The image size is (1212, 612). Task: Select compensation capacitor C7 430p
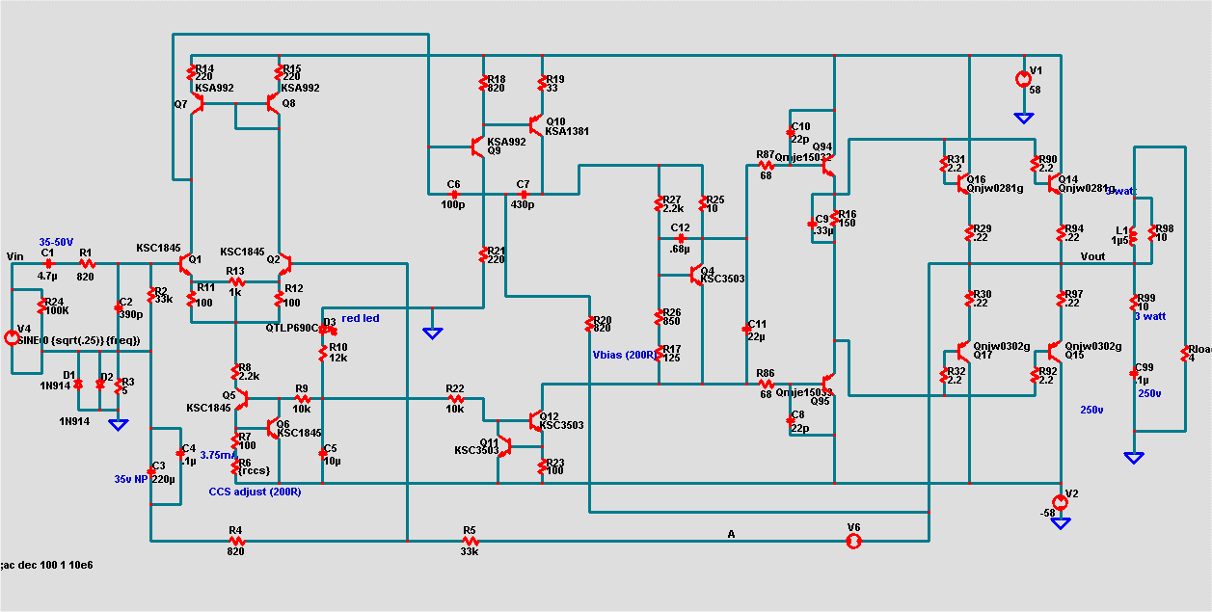523,195
